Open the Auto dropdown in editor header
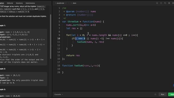174x98 pixels. (74, 3)
